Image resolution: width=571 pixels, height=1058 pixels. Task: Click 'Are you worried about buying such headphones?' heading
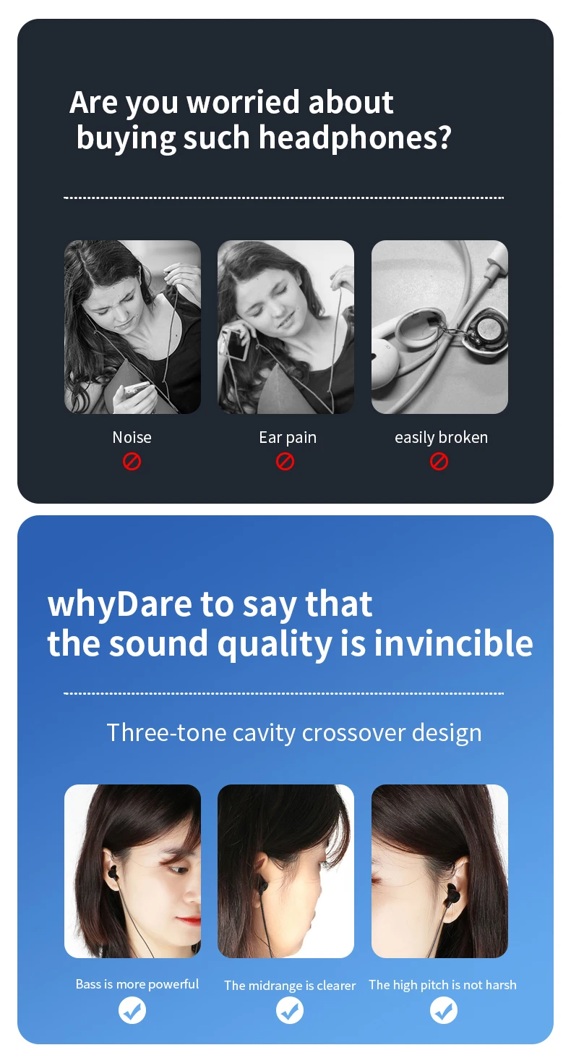pos(260,120)
